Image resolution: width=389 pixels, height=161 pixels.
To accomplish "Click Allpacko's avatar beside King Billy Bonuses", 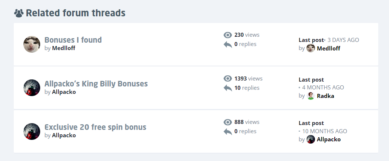I will coord(32,88).
